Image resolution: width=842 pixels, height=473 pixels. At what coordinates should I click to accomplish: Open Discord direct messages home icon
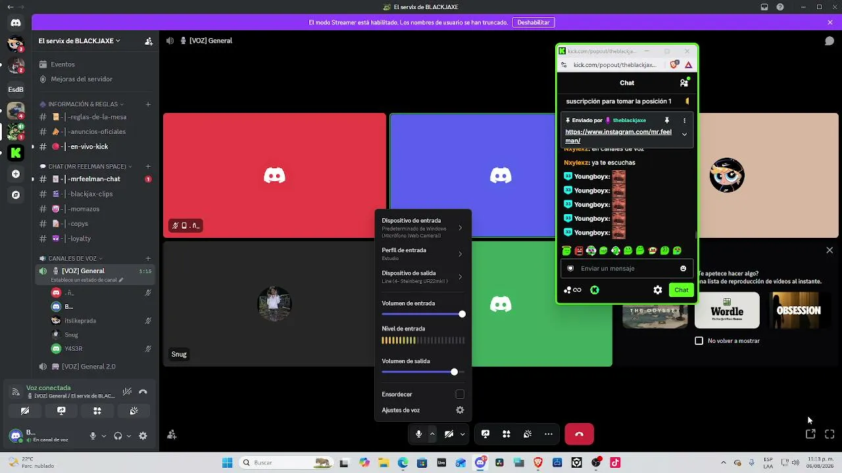pos(16,22)
